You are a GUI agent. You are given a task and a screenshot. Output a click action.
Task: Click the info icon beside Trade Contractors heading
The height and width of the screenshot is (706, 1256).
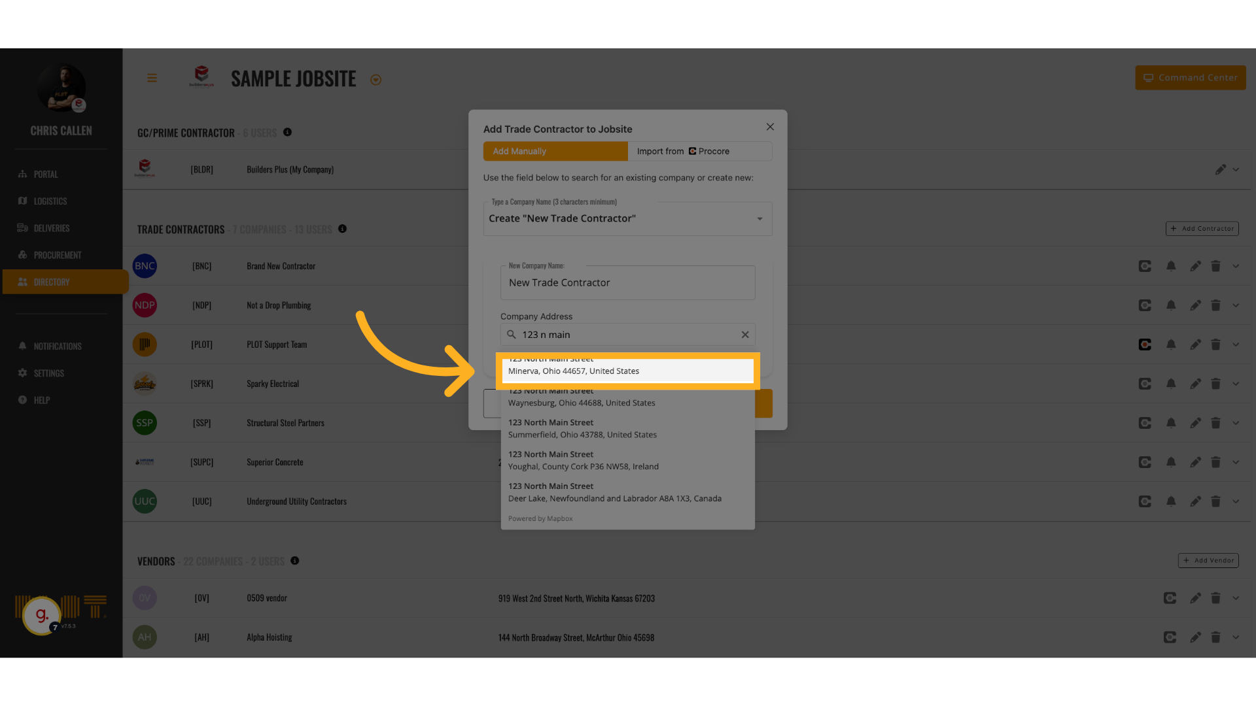point(342,229)
